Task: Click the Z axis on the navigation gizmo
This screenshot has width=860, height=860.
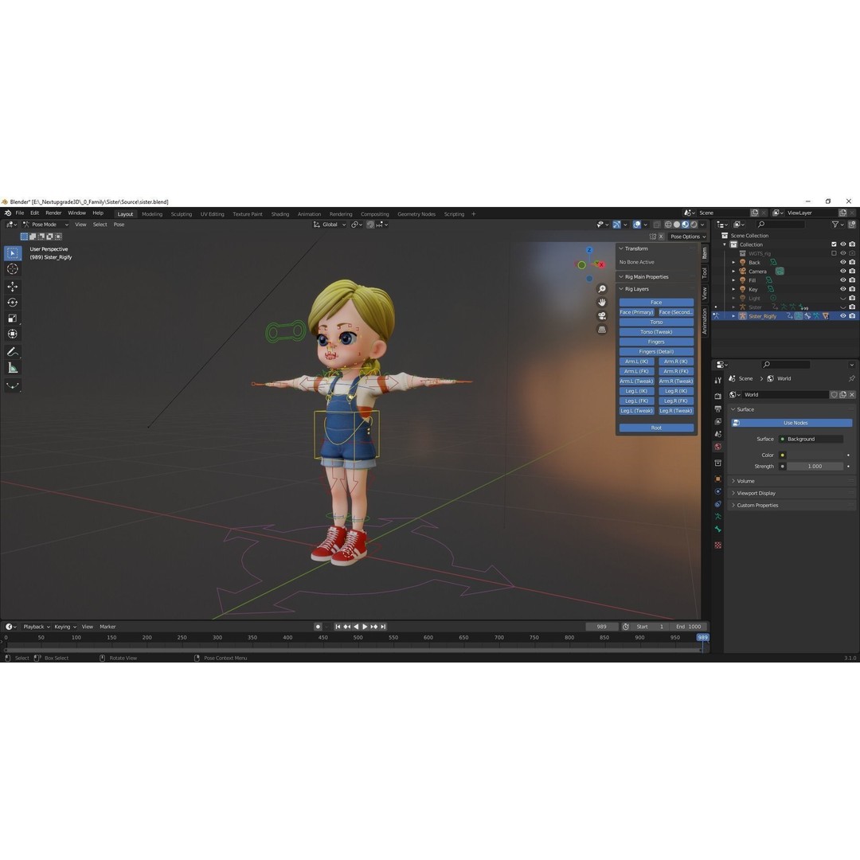Action: [x=589, y=250]
